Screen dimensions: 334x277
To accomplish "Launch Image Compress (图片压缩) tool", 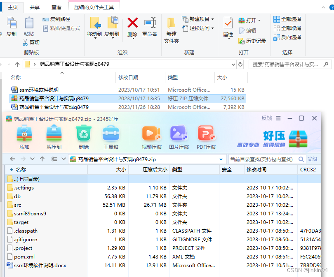I will pyautogui.click(x=179, y=133).
